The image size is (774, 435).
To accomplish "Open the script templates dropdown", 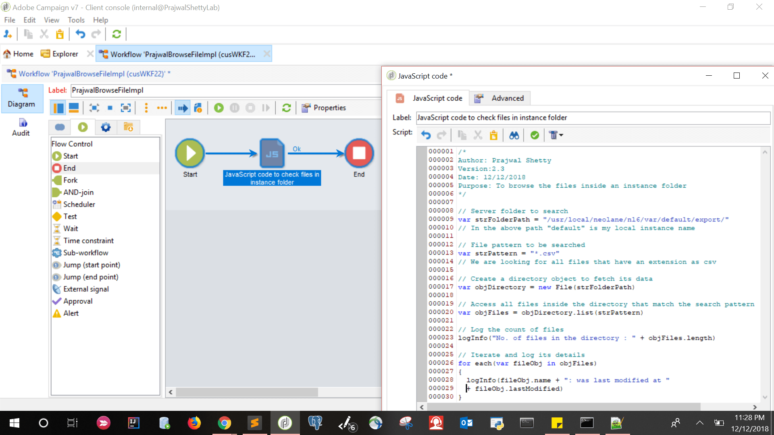I will coord(556,135).
